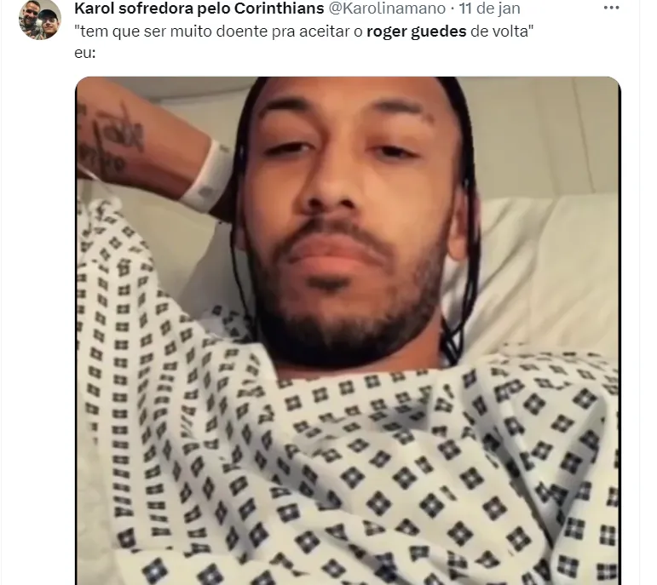The height and width of the screenshot is (585, 657).
Task: Open the tweet via '11 de jan' timestamp
Action: click(x=490, y=8)
